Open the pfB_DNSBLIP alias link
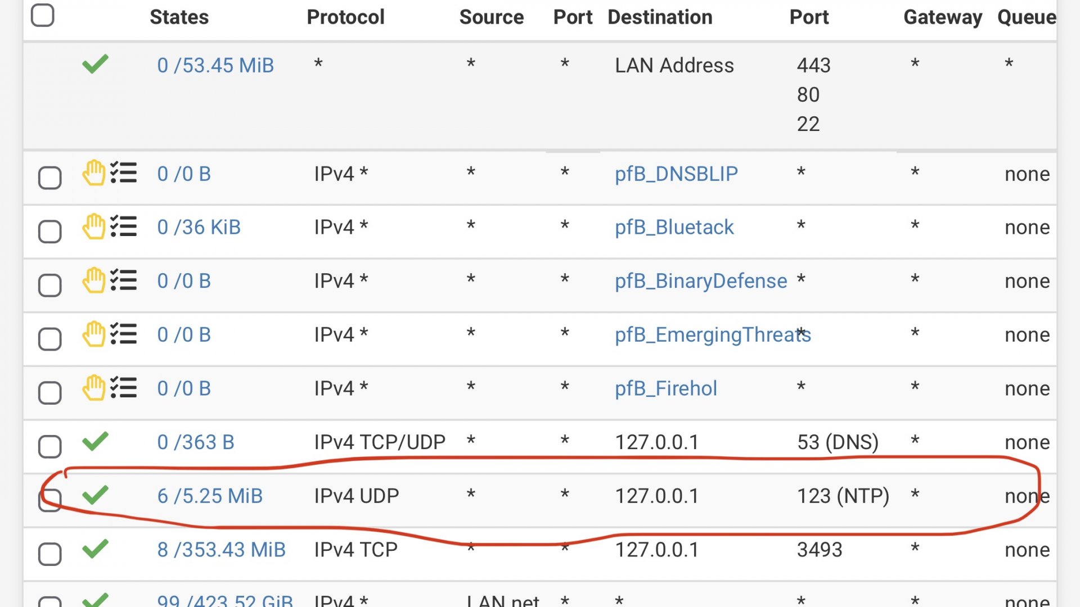This screenshot has height=607, width=1080. (676, 174)
